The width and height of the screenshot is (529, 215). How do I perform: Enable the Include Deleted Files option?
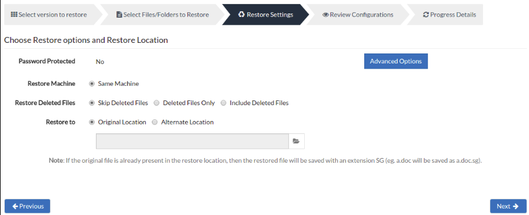(224, 103)
